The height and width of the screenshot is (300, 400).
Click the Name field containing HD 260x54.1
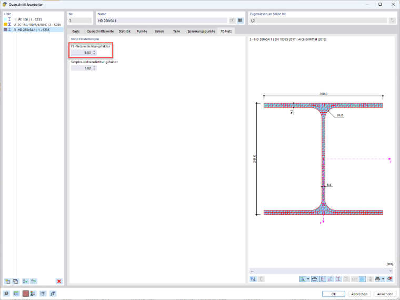click(x=163, y=21)
